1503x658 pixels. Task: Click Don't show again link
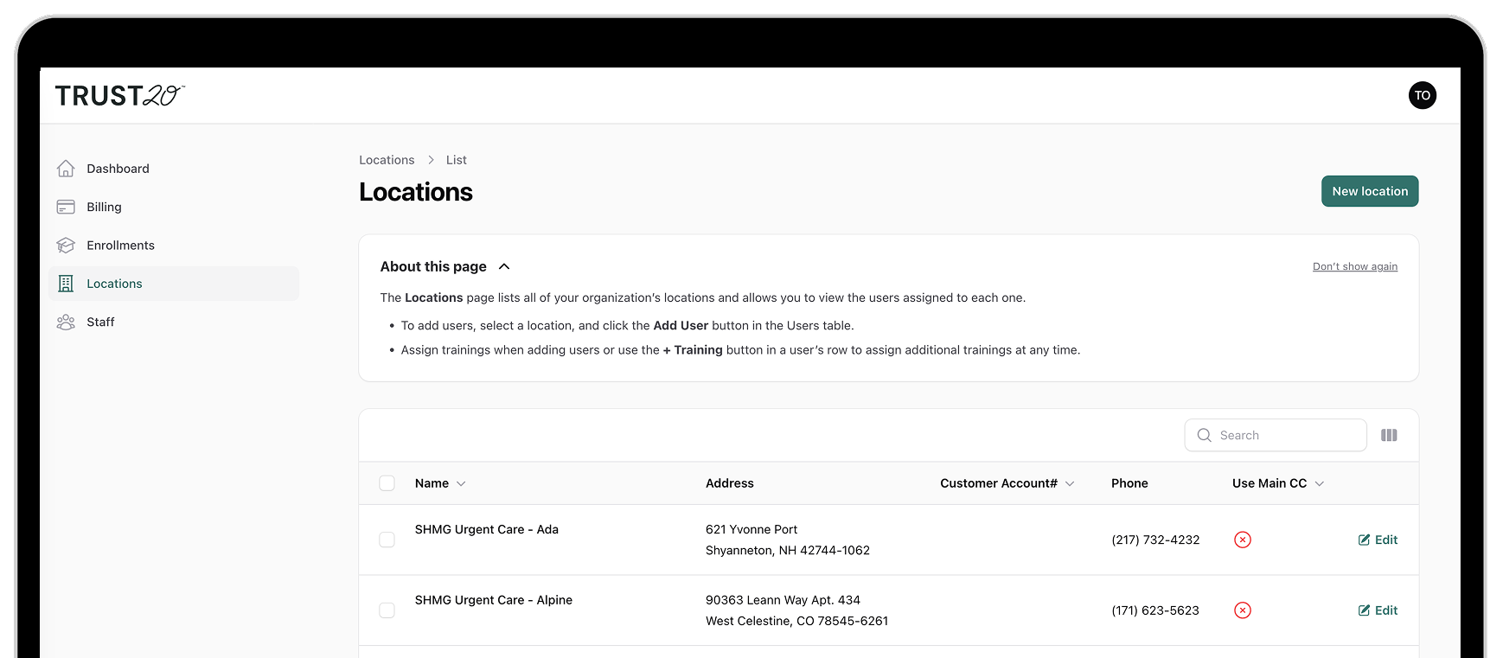pos(1354,266)
